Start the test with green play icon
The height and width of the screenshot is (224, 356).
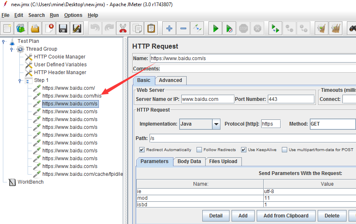click(x=215, y=28)
